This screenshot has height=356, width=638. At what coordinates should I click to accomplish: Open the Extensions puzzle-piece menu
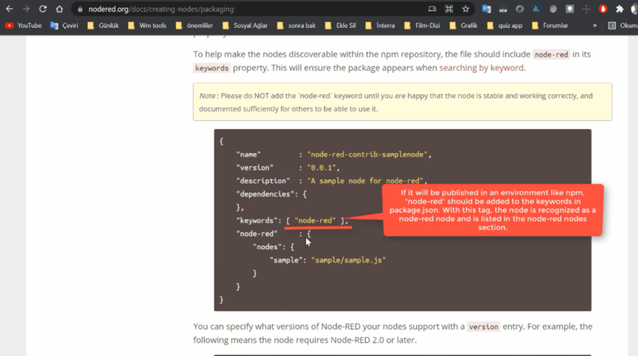(x=620, y=9)
